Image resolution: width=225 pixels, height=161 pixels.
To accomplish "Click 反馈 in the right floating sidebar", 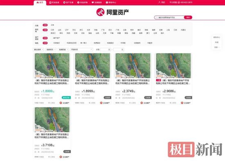I will [216, 42].
